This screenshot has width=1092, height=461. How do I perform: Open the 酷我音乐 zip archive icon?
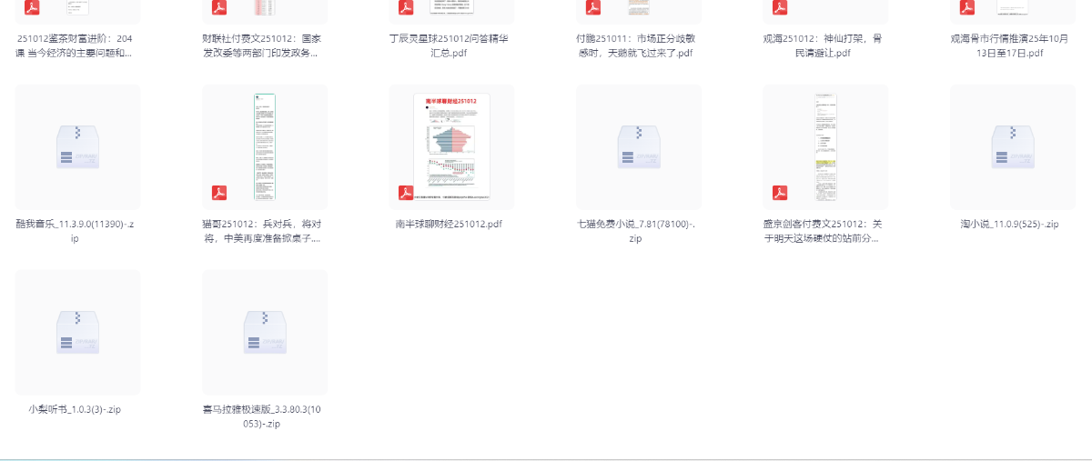pyautogui.click(x=77, y=146)
